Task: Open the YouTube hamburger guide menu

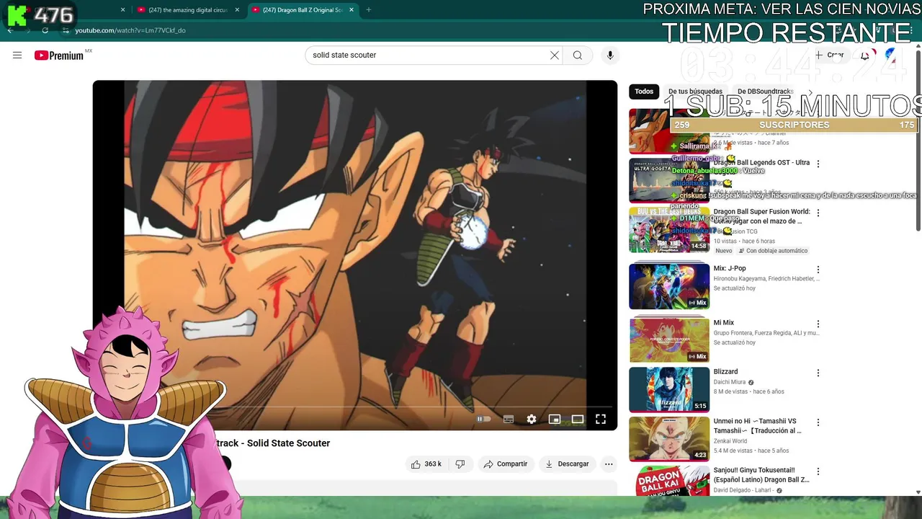Action: point(17,56)
